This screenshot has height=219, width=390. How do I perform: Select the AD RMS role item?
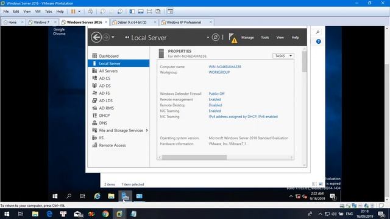[107, 108]
